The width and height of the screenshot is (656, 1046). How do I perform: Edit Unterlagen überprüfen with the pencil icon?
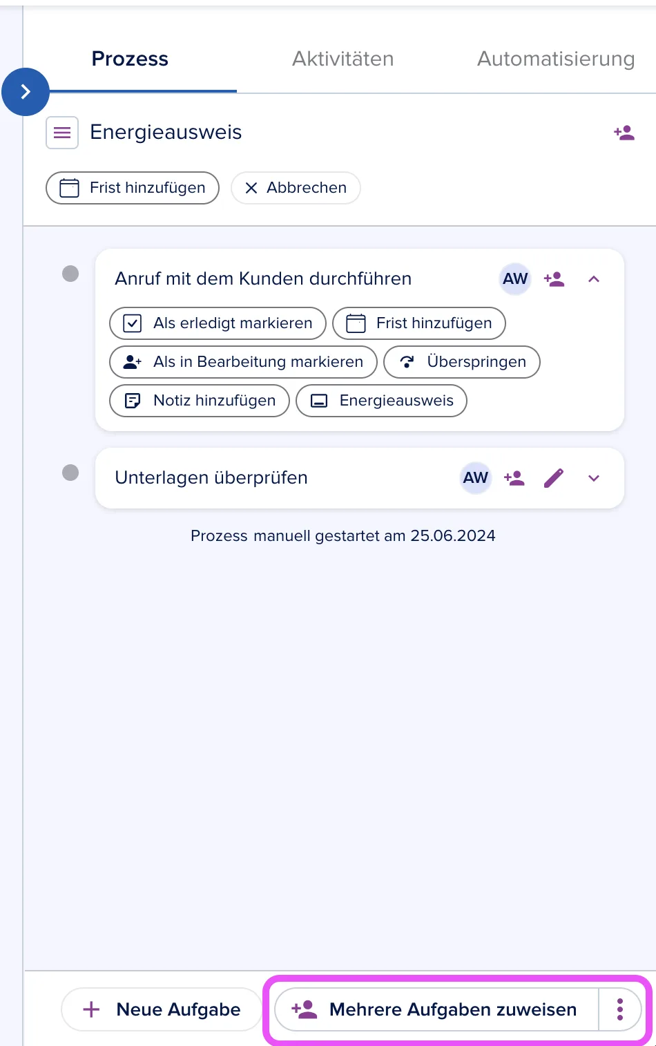click(554, 478)
